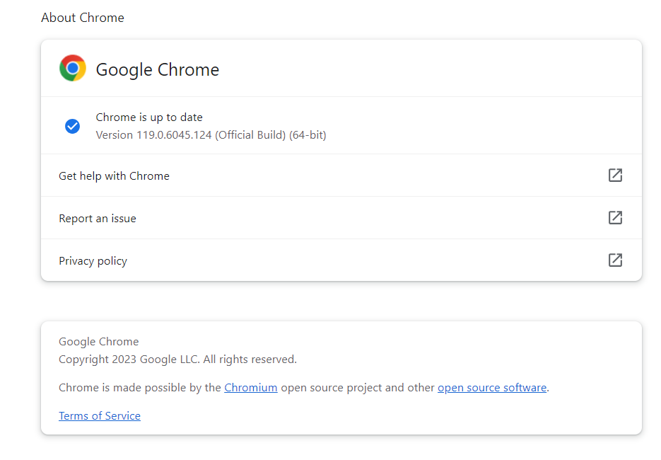661x460 pixels.
Task: Click the Google Chrome logo icon
Action: (73, 69)
